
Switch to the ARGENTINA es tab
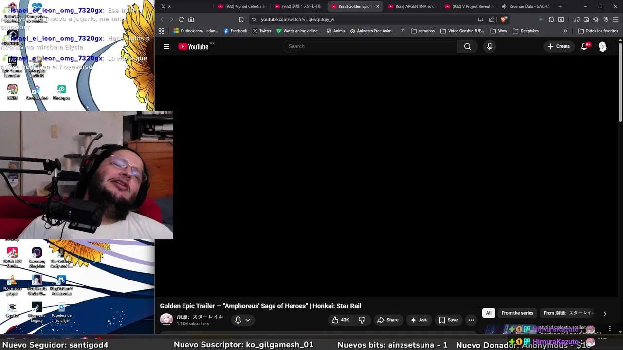tap(411, 6)
